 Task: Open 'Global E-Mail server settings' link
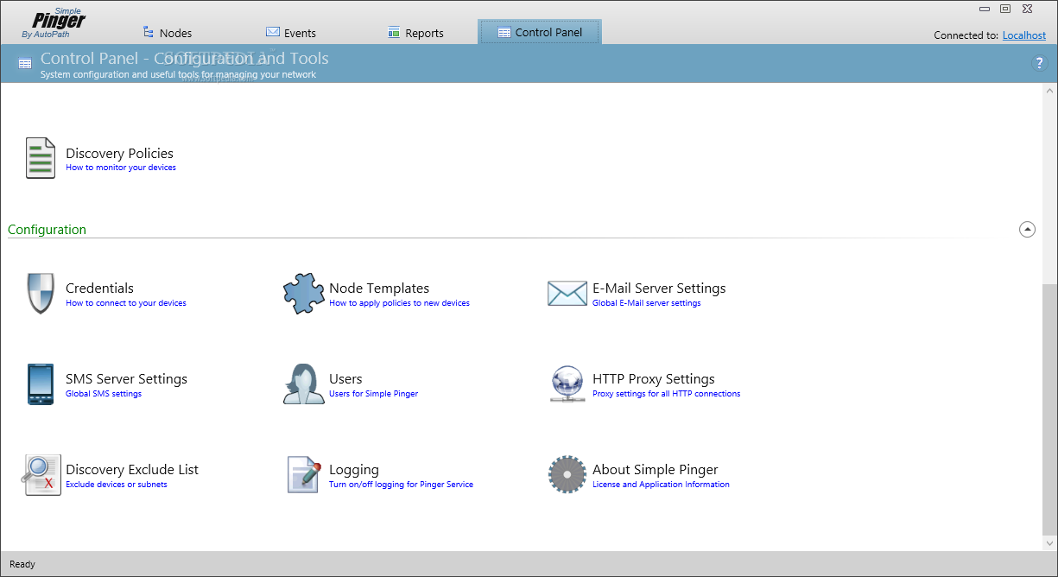(647, 303)
